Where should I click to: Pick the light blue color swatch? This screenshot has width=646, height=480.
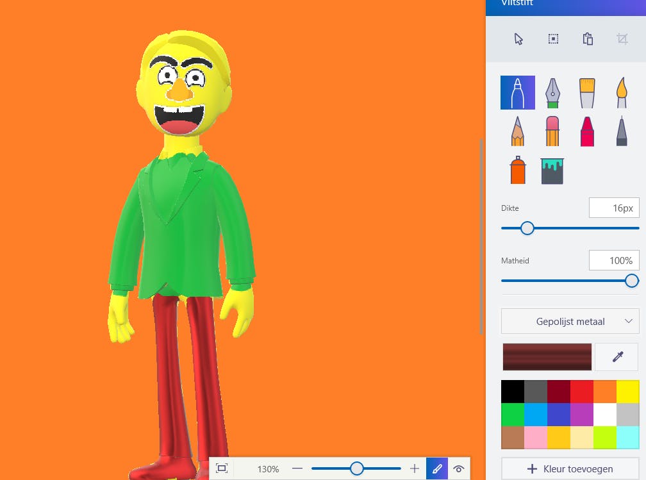coord(536,415)
